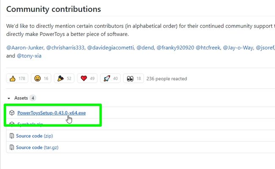Go to @franky920920's profile
275x169 pixels.
click(175, 46)
